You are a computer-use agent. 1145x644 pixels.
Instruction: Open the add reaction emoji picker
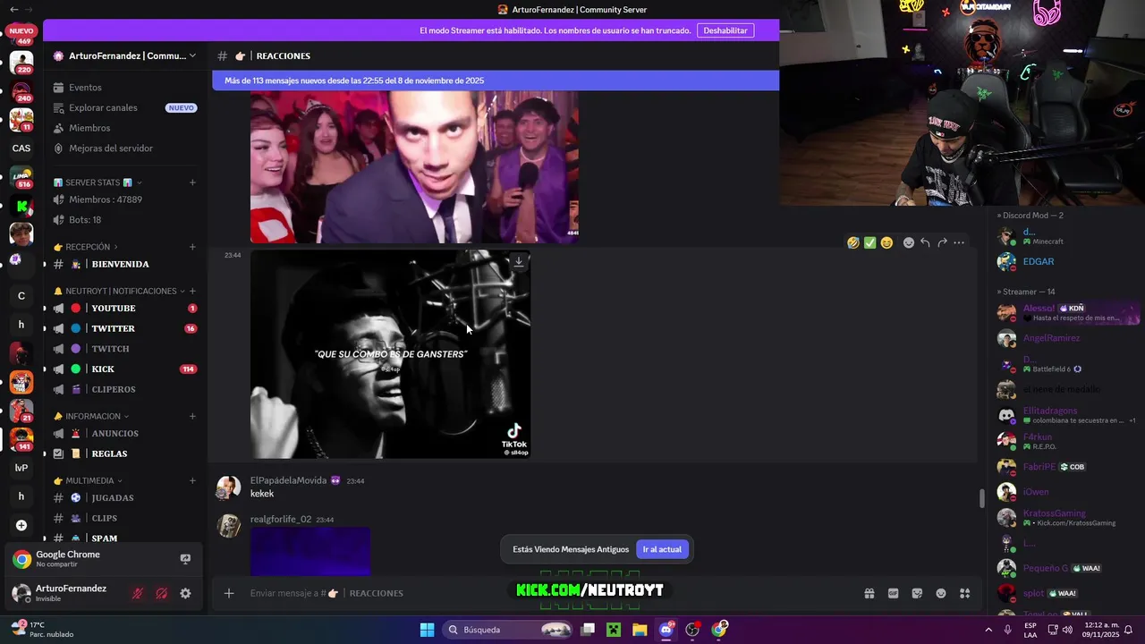click(909, 242)
